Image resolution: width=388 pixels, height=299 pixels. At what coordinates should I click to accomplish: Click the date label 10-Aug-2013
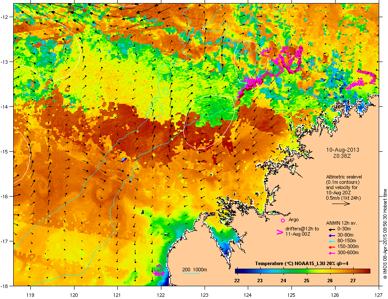tap(343, 150)
